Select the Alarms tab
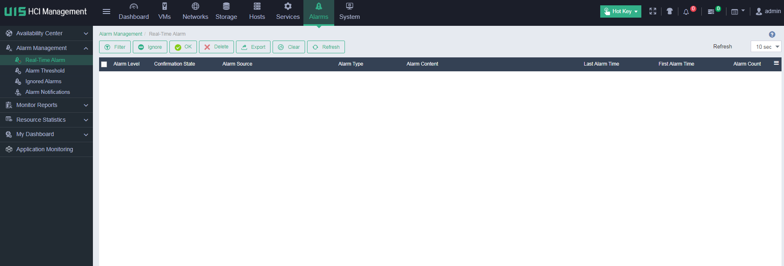The width and height of the screenshot is (784, 266). (x=319, y=12)
